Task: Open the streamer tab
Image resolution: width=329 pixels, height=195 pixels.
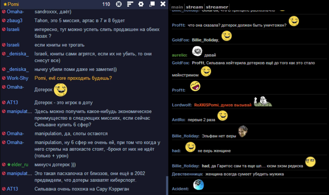Action: pyautogui.click(x=217, y=7)
